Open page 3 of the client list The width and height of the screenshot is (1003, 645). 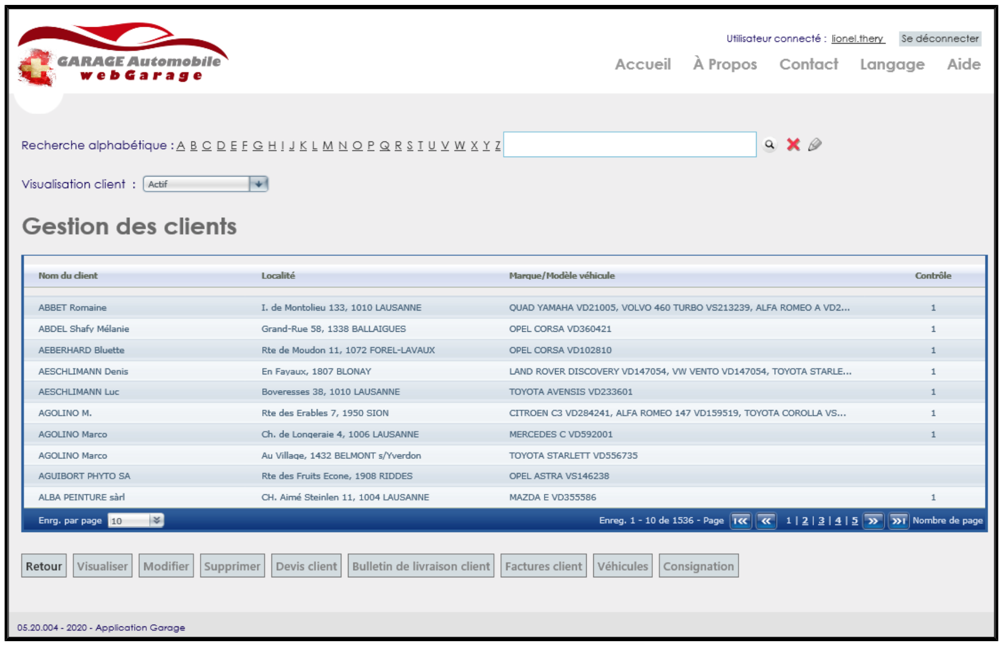pos(821,521)
